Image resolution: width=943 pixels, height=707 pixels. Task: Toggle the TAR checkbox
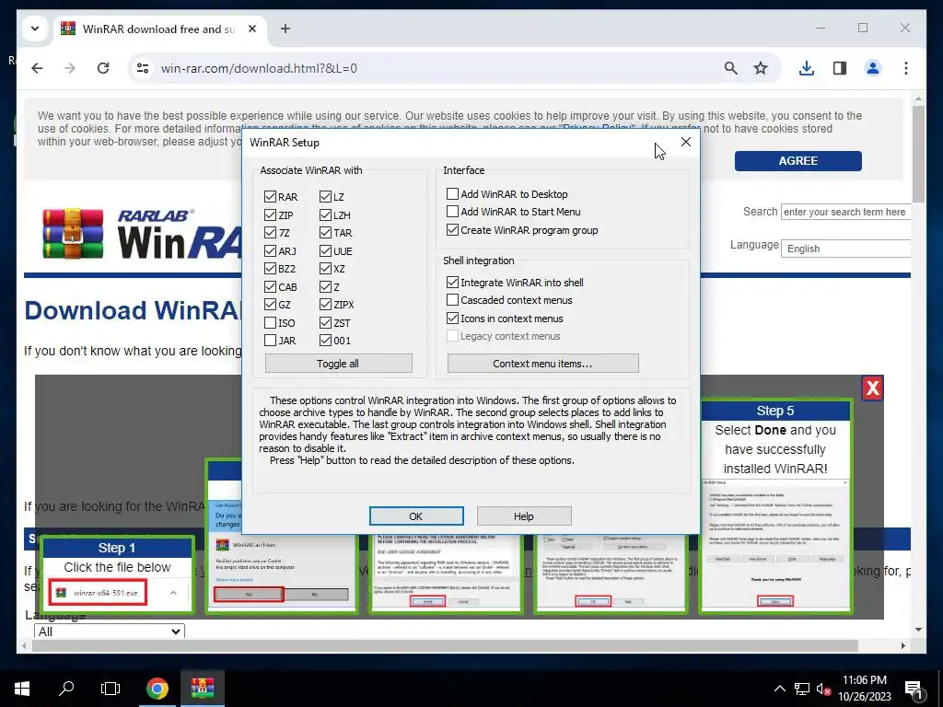(x=325, y=233)
